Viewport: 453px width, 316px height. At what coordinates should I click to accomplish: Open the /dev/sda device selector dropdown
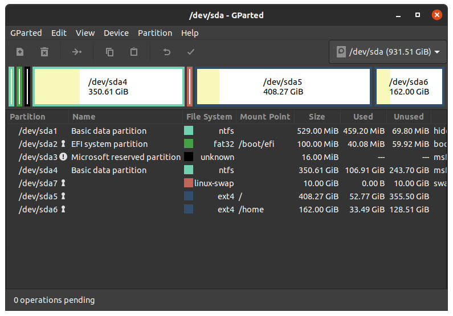[388, 52]
